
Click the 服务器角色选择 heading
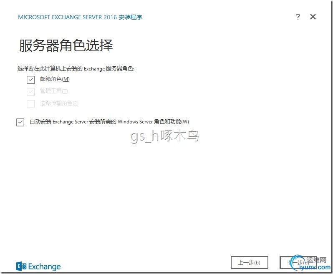pos(66,45)
